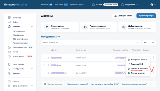This screenshot has width=160, height=91.
Task: Open the Новости link in header
Action: [45, 5]
